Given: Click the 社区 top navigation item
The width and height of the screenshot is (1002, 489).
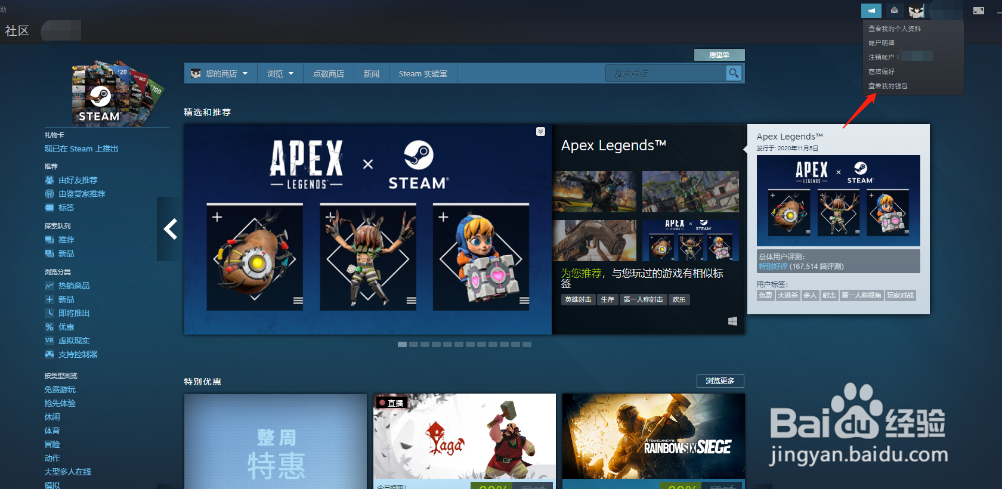Looking at the screenshot, I should [x=17, y=30].
